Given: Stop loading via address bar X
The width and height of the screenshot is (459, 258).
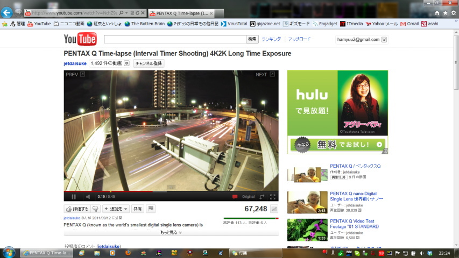Looking at the screenshot, I should coord(143,13).
